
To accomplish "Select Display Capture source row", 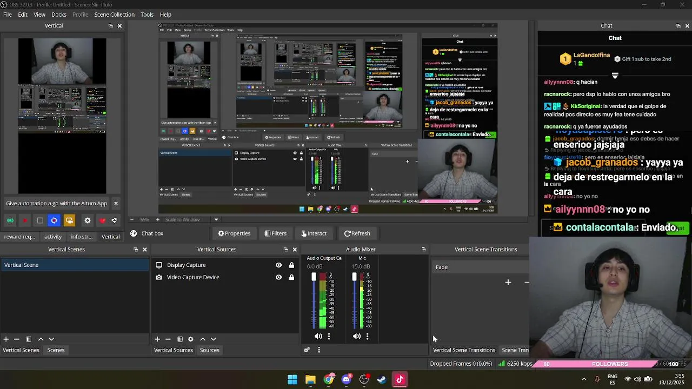I will 225,265.
